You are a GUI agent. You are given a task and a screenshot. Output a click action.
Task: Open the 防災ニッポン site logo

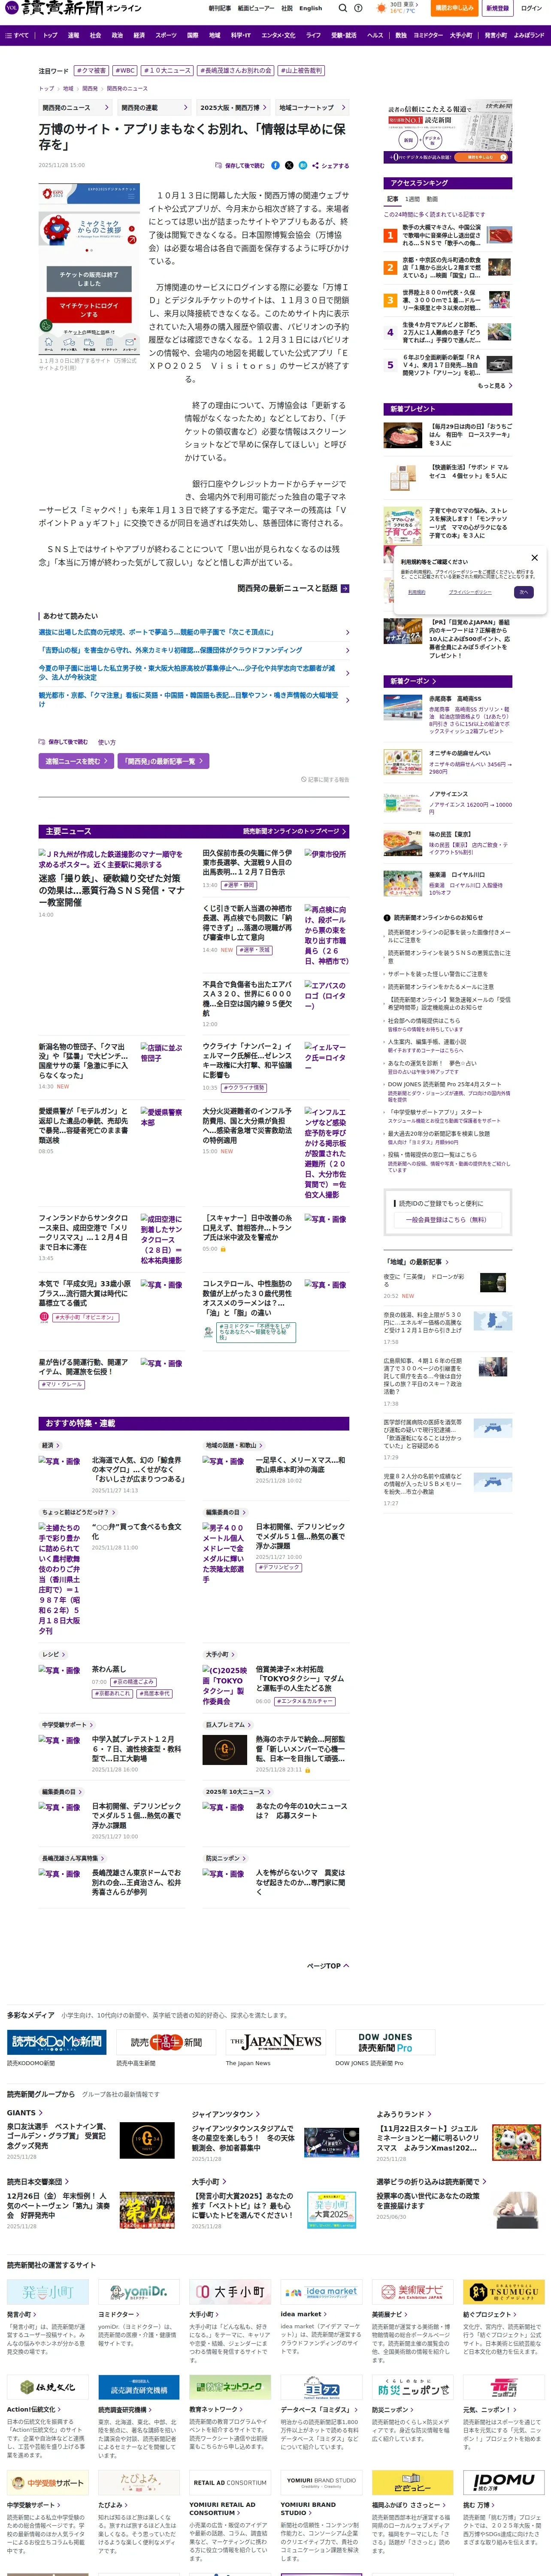pyautogui.click(x=412, y=2387)
